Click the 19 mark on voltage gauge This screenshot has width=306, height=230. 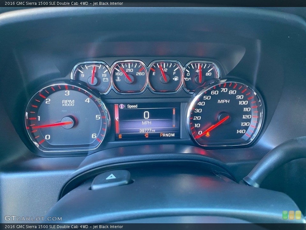click(104, 75)
